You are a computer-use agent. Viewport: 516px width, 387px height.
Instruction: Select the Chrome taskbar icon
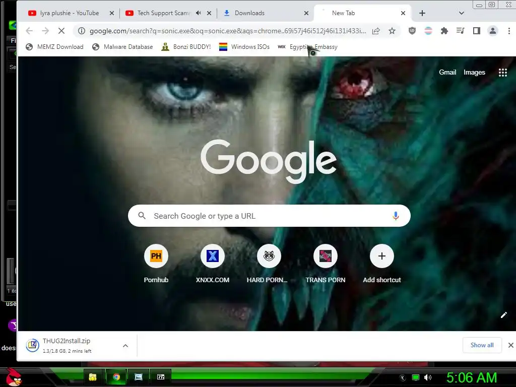tap(116, 377)
